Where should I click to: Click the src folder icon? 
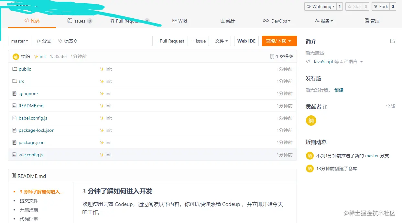(x=15, y=81)
